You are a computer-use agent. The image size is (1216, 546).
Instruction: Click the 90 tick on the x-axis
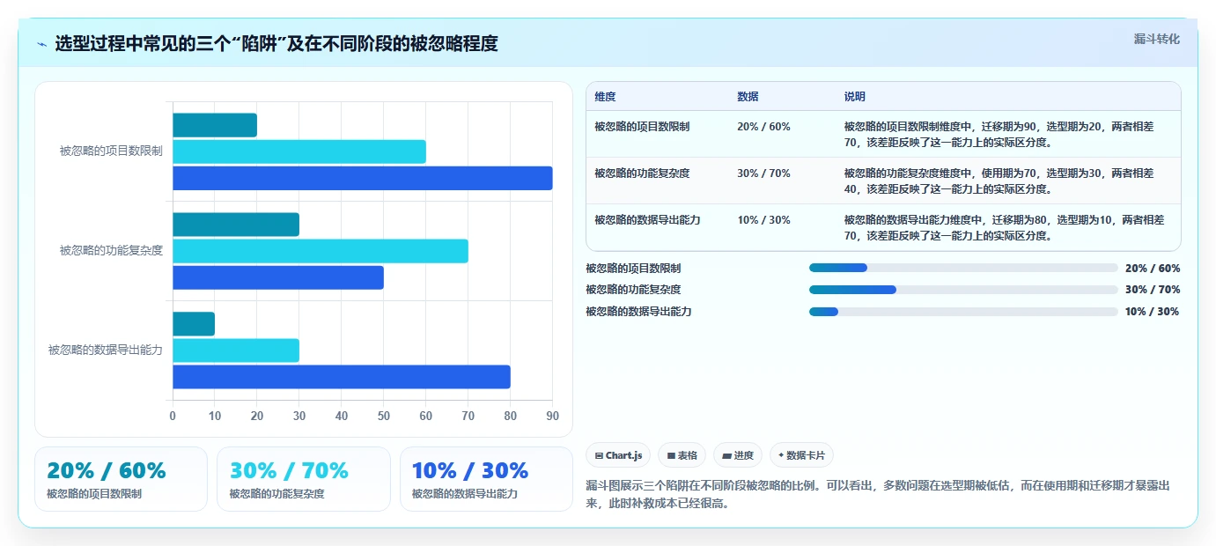(552, 416)
